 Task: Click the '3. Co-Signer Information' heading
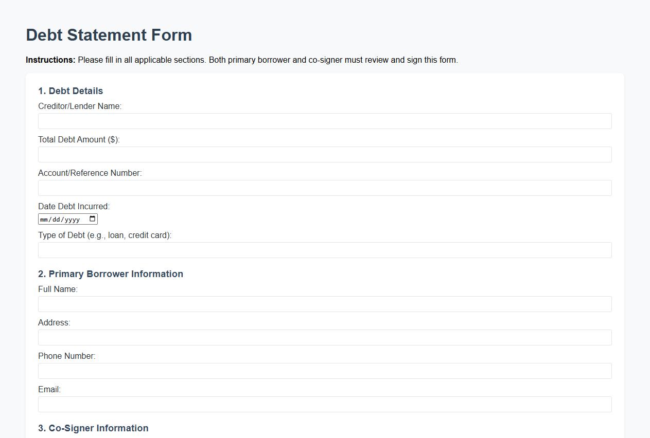click(93, 428)
